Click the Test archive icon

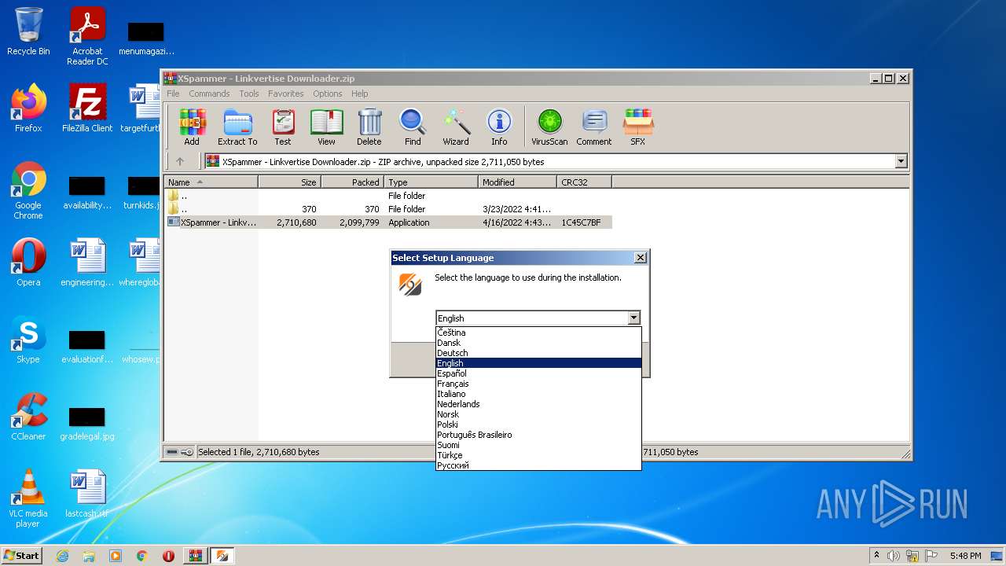pyautogui.click(x=283, y=127)
